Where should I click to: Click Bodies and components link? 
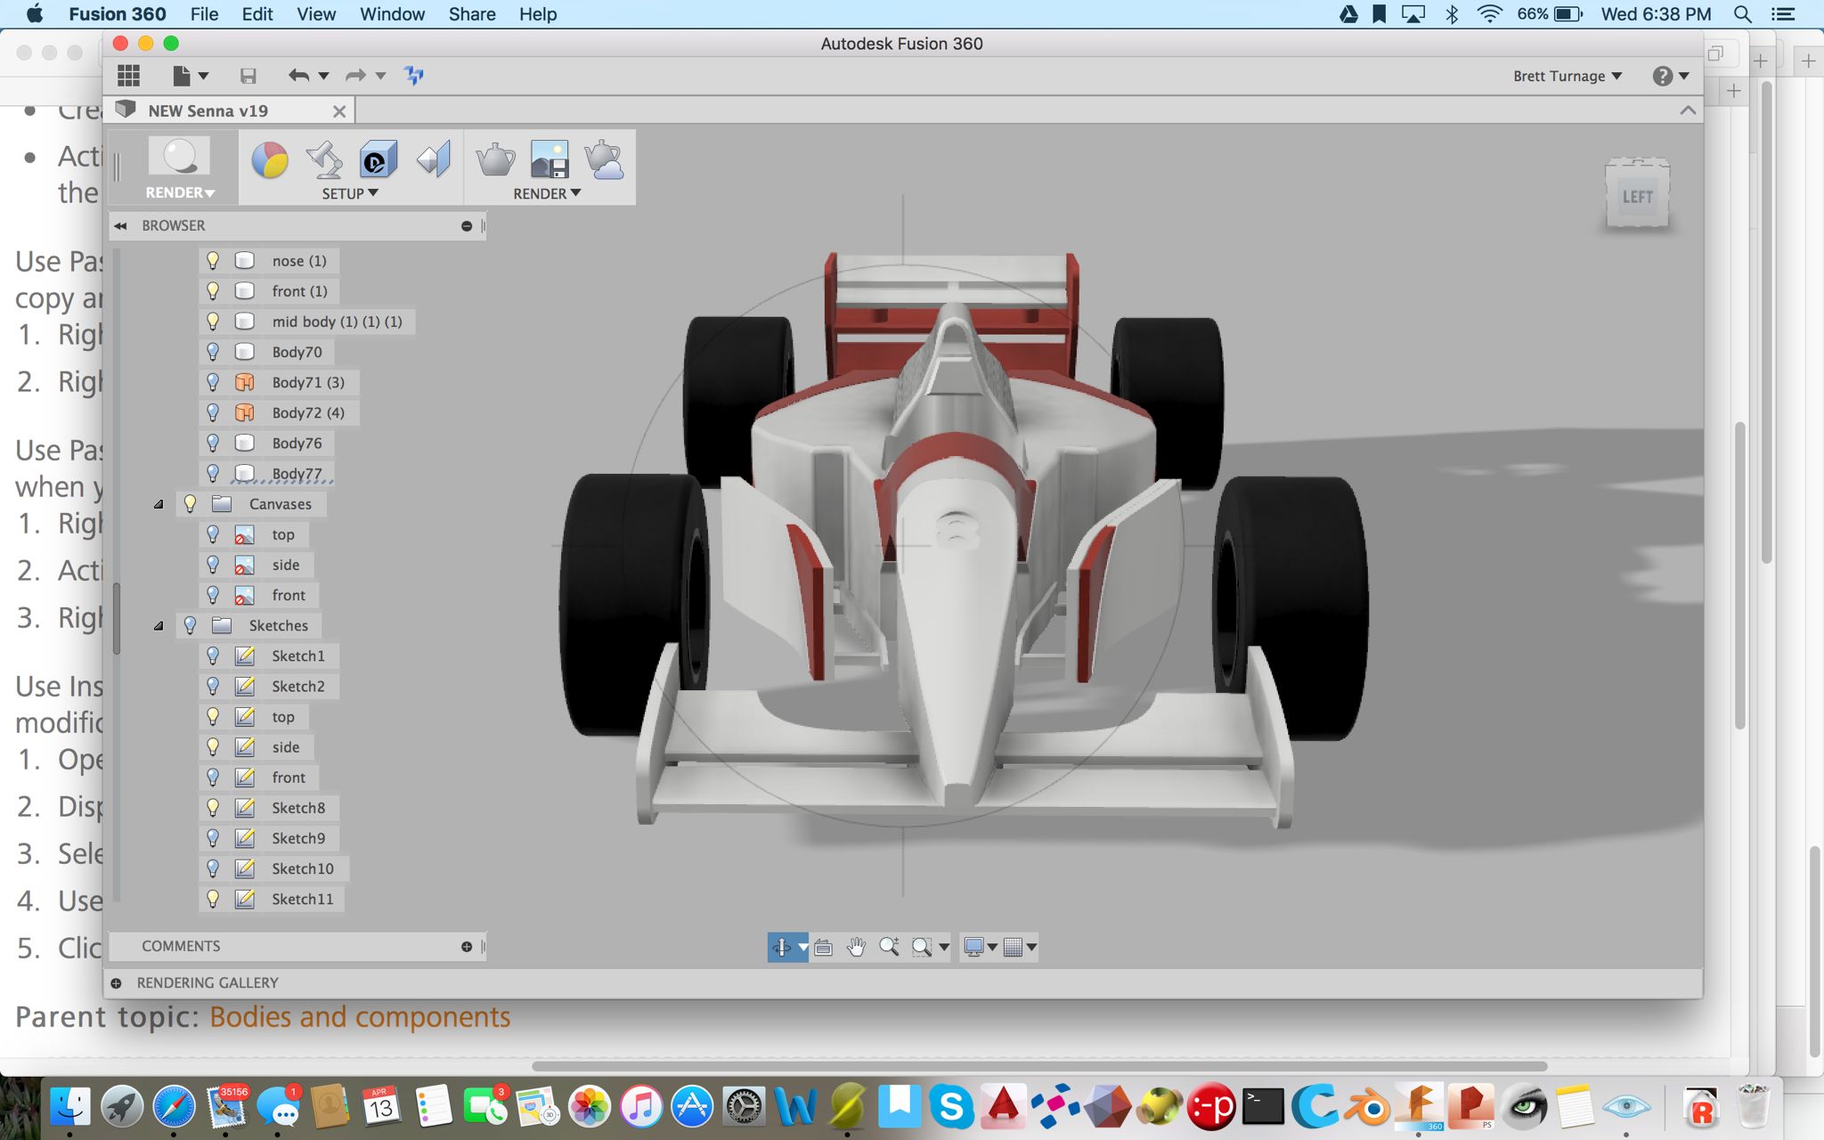(x=360, y=1016)
